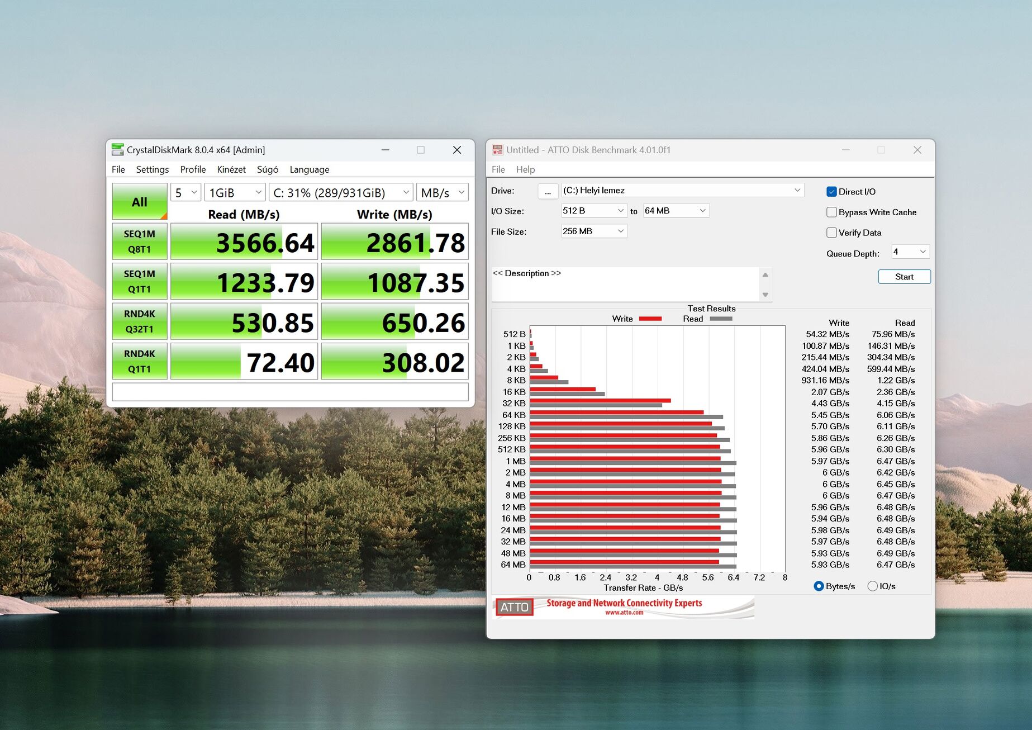Open the C: 31% drive selector
Screen dimensions: 1032x730
point(341,193)
